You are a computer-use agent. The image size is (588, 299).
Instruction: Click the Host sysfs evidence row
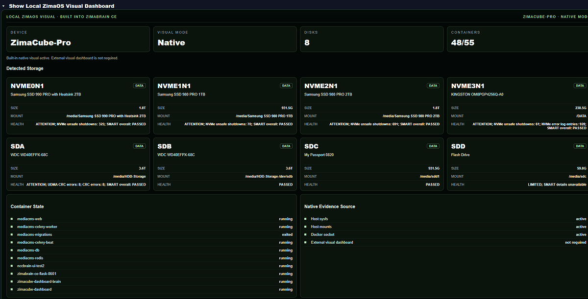pos(445,219)
